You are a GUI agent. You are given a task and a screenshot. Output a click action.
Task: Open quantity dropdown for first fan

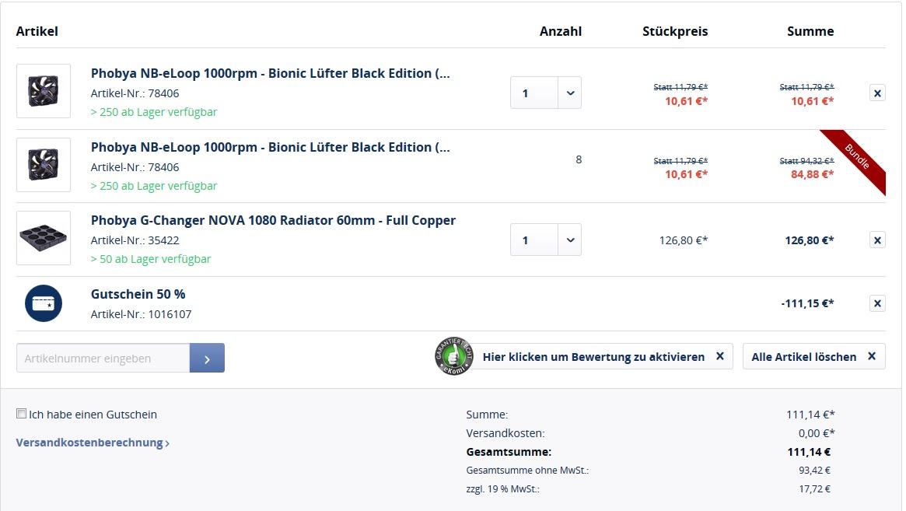[x=570, y=93]
